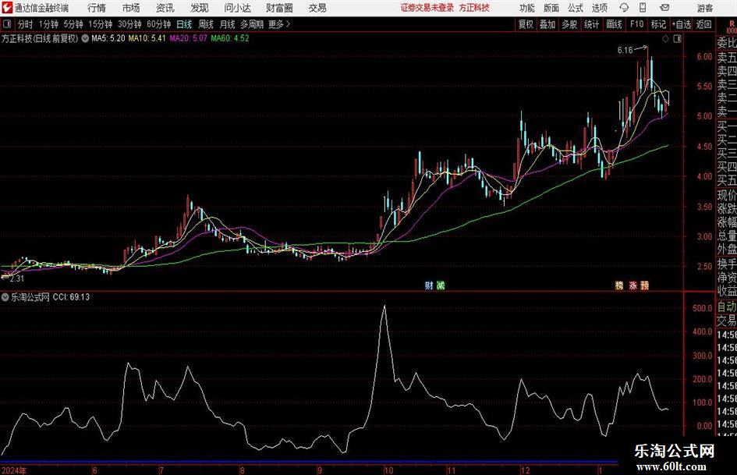Switch to the 分时 period tab

(26, 24)
